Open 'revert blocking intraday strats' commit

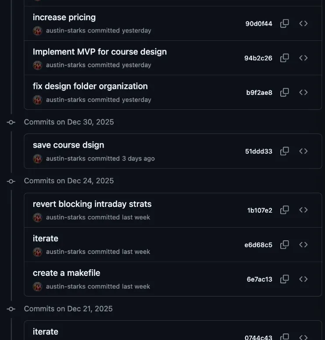(92, 204)
